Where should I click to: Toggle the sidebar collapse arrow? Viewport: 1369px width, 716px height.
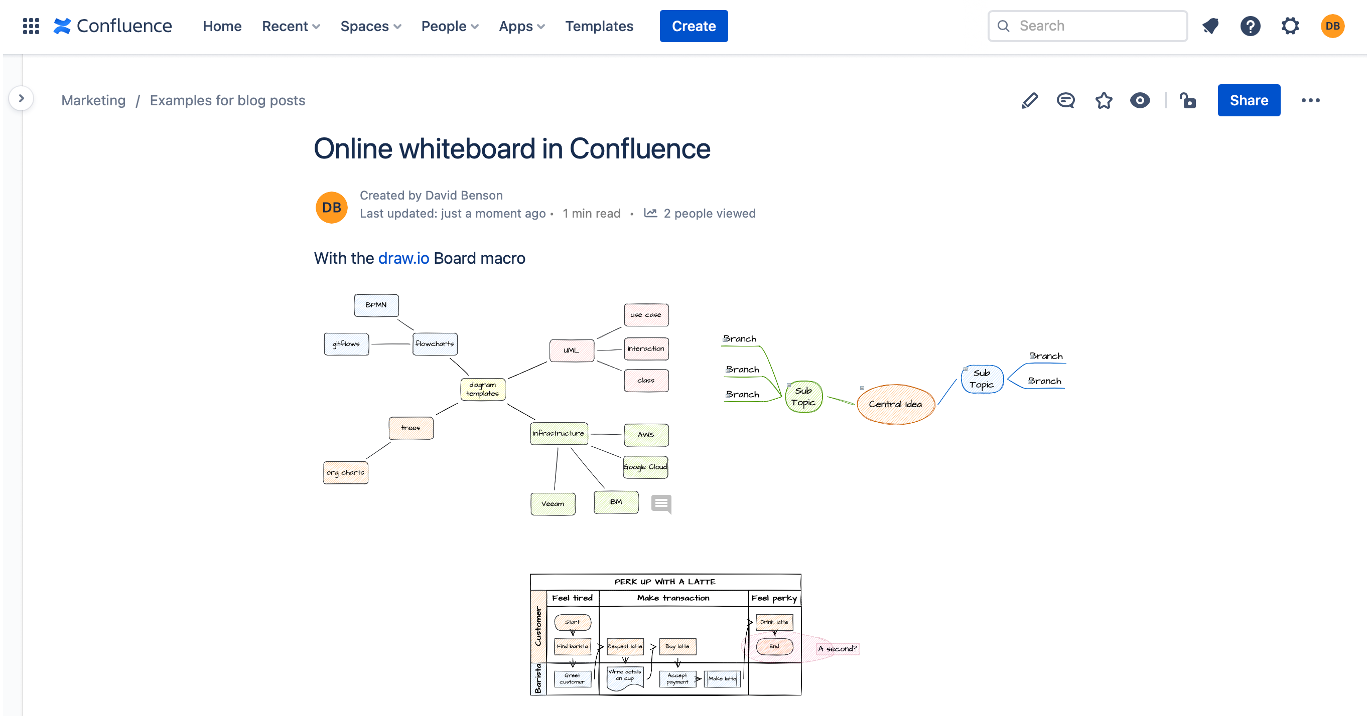(x=21, y=99)
